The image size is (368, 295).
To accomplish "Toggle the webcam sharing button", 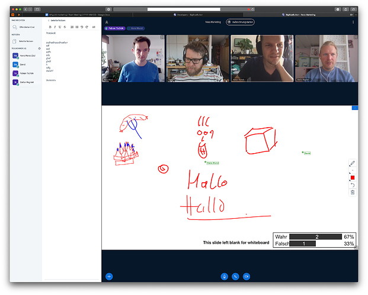I will [246, 276].
